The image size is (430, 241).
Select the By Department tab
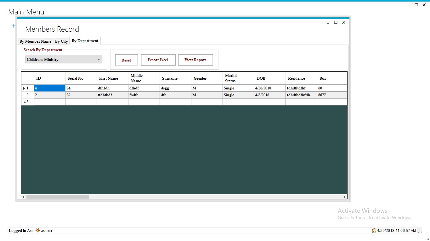coord(85,40)
